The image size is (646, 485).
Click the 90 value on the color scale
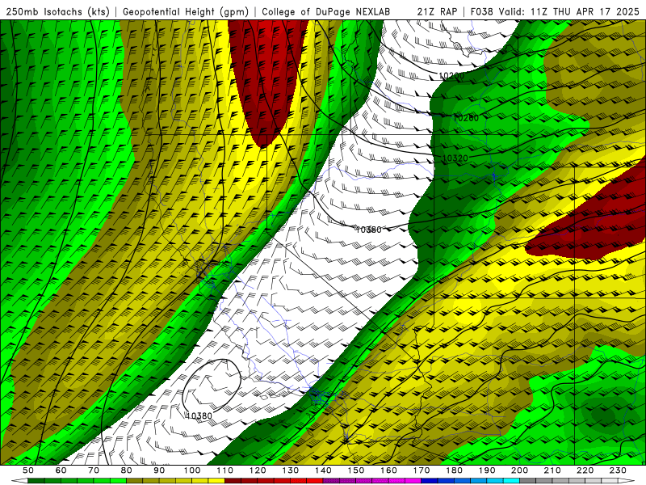tap(159, 470)
